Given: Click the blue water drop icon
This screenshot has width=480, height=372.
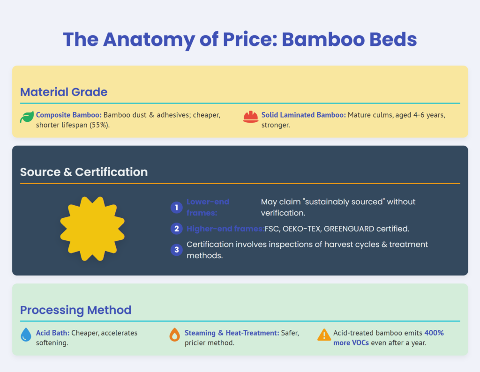Looking at the screenshot, I should click(27, 335).
